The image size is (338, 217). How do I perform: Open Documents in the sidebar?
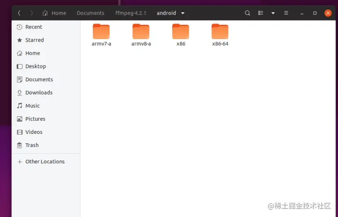point(46,79)
